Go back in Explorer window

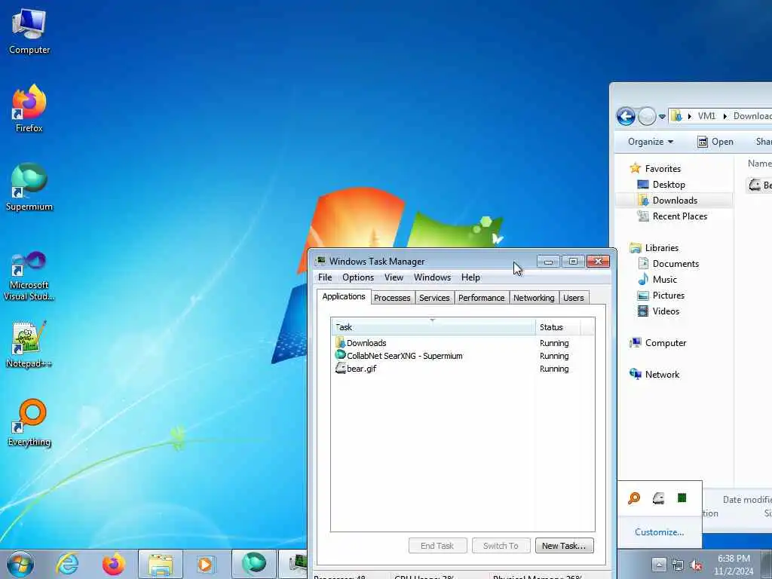626,116
